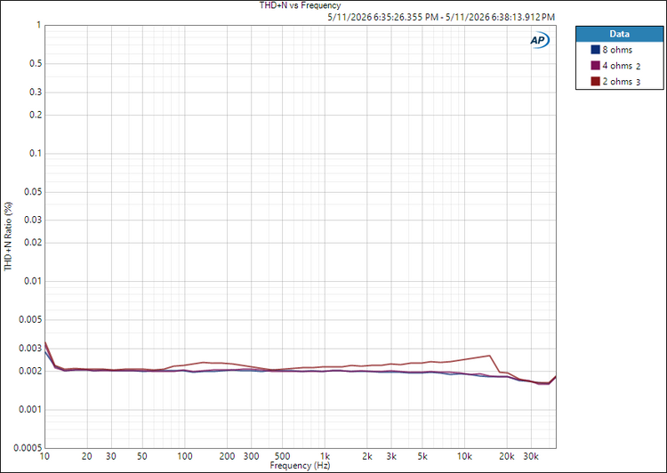Screen dimensions: 667x473
Task: Click the 0.0005 label on Y axis
Action: 28,448
